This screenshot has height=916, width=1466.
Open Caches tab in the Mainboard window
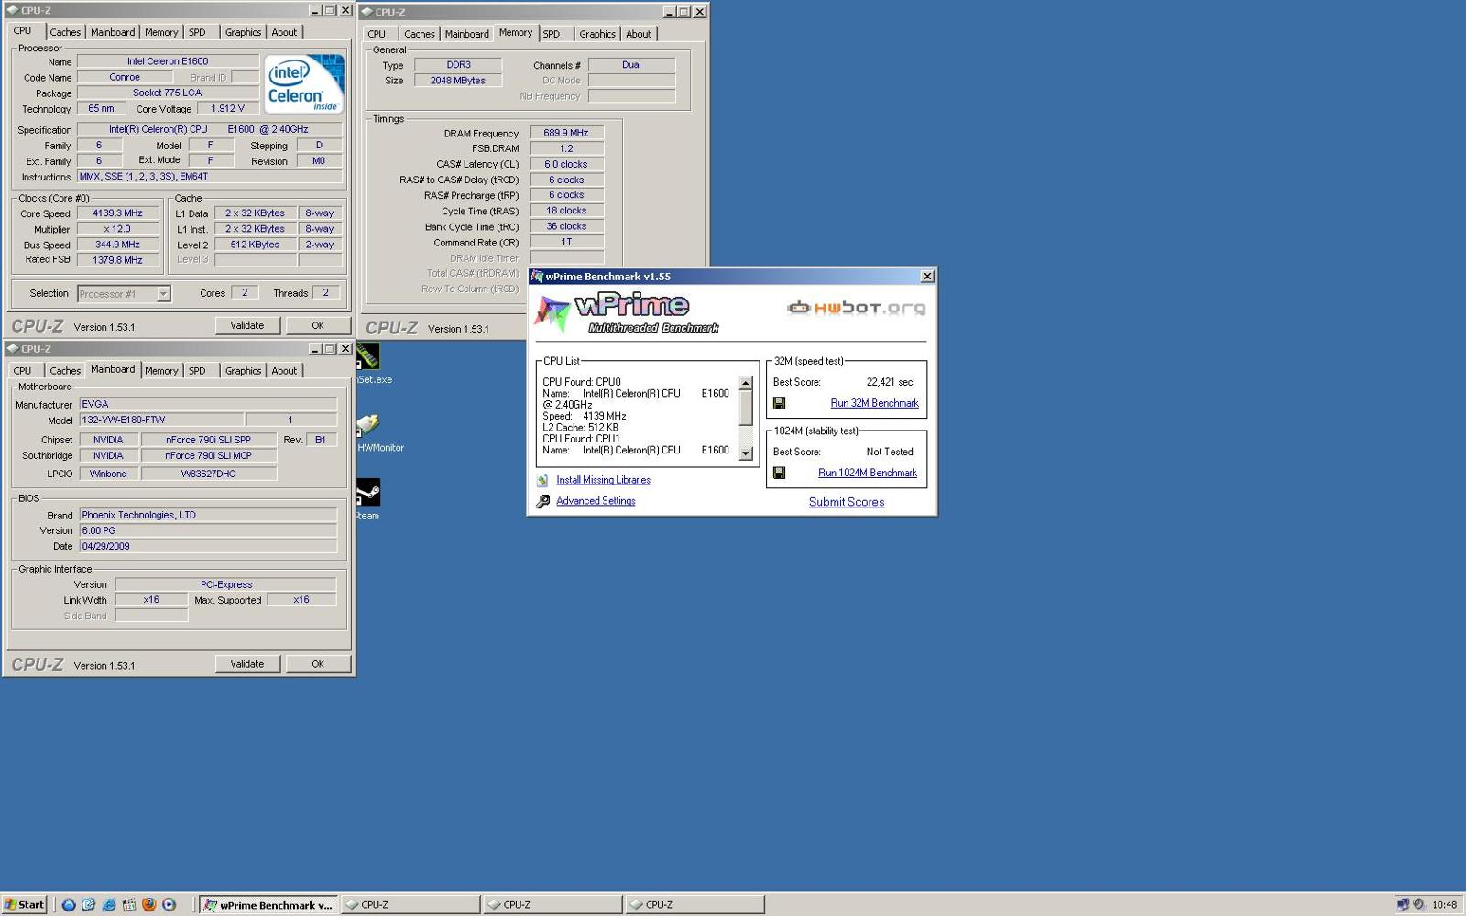click(x=65, y=371)
